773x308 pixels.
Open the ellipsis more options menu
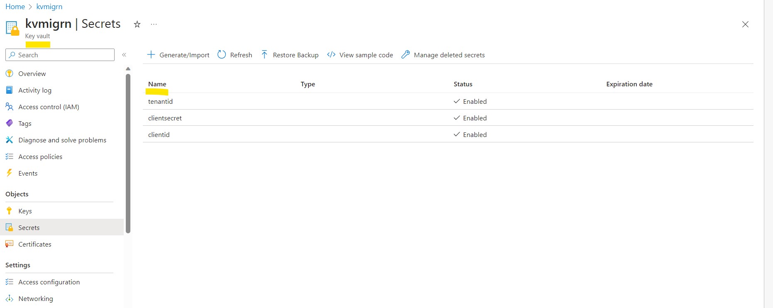[154, 24]
